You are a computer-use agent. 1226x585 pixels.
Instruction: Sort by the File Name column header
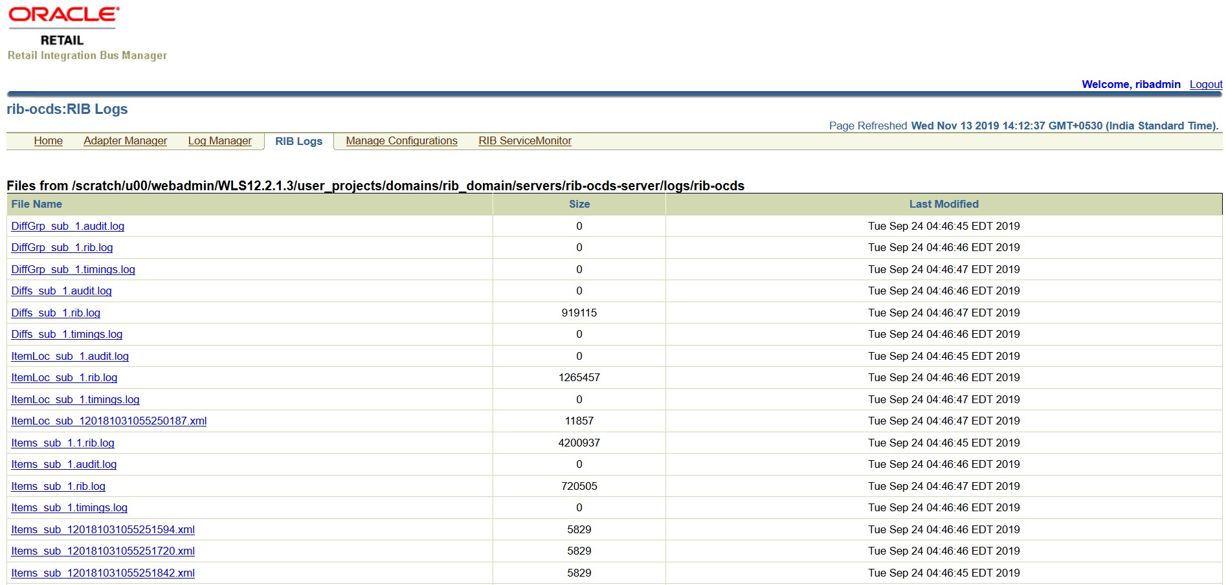click(36, 204)
